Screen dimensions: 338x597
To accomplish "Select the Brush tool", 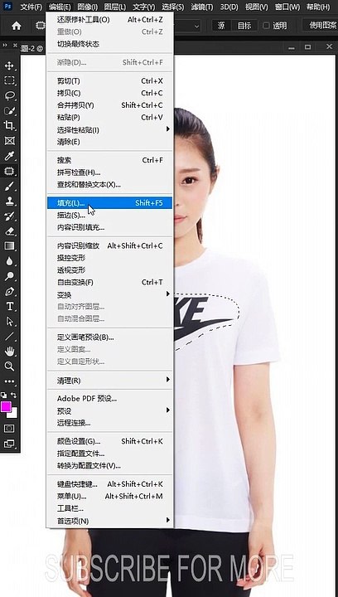I will pos(9,187).
